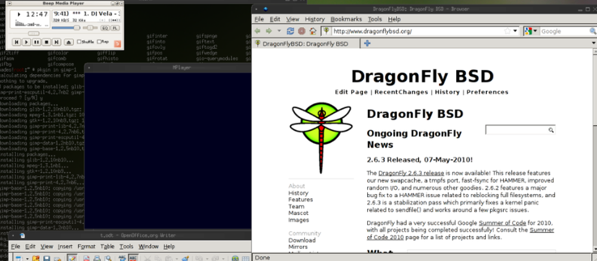The height and width of the screenshot is (261, 597).
Task: Open Writer Table menu
Action: tap(107, 247)
